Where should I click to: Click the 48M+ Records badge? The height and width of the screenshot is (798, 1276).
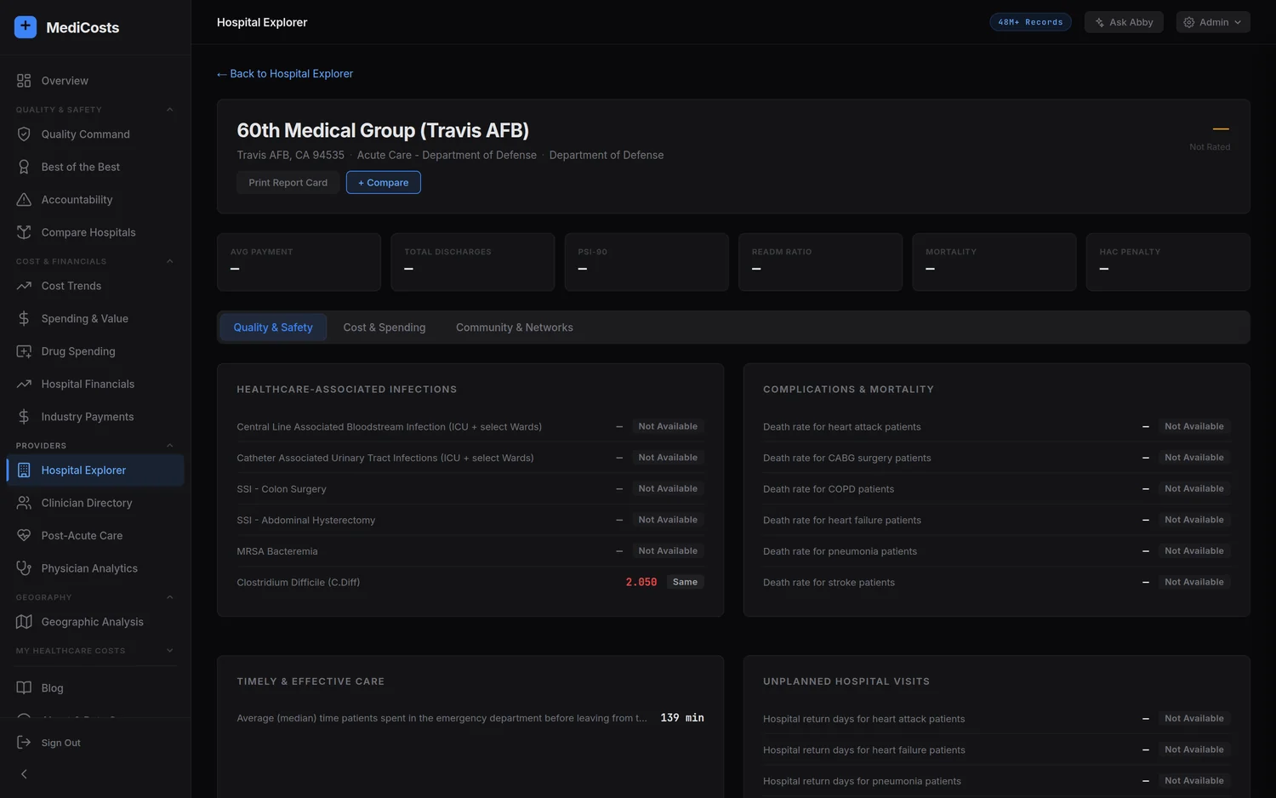coord(1030,22)
